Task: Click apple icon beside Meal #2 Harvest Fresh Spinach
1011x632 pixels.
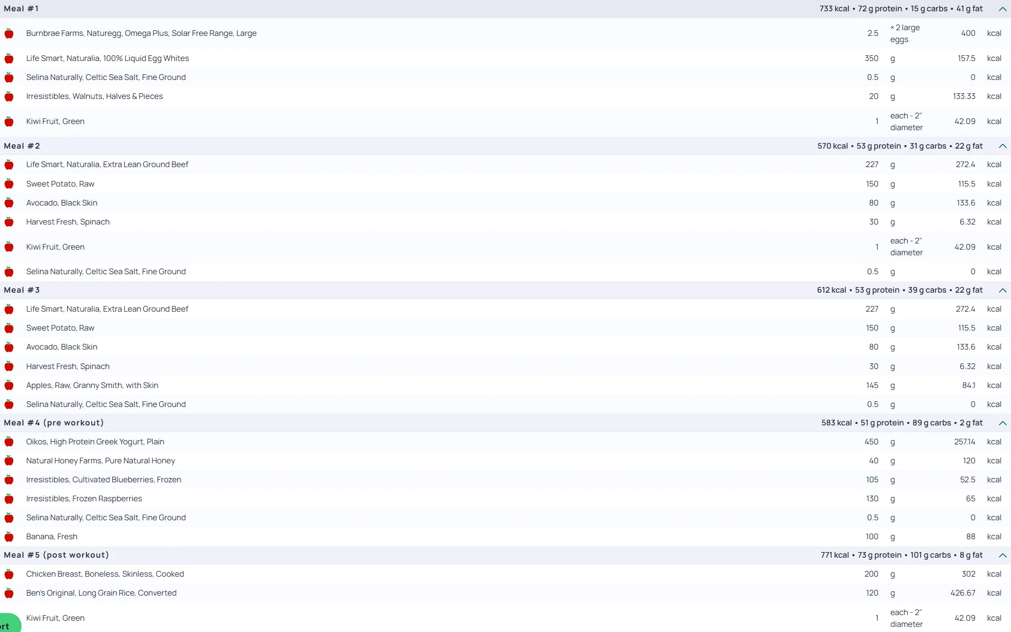Action: [9, 222]
